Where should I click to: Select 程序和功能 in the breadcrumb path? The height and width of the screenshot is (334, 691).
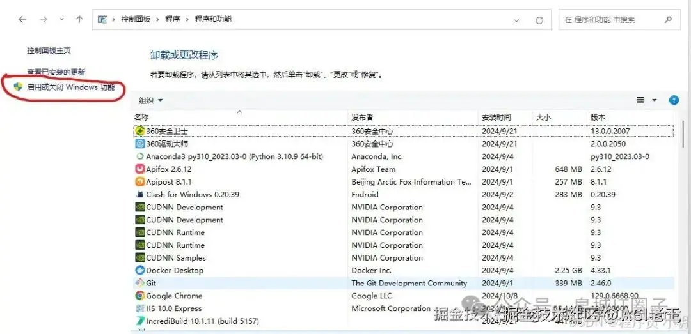(213, 19)
